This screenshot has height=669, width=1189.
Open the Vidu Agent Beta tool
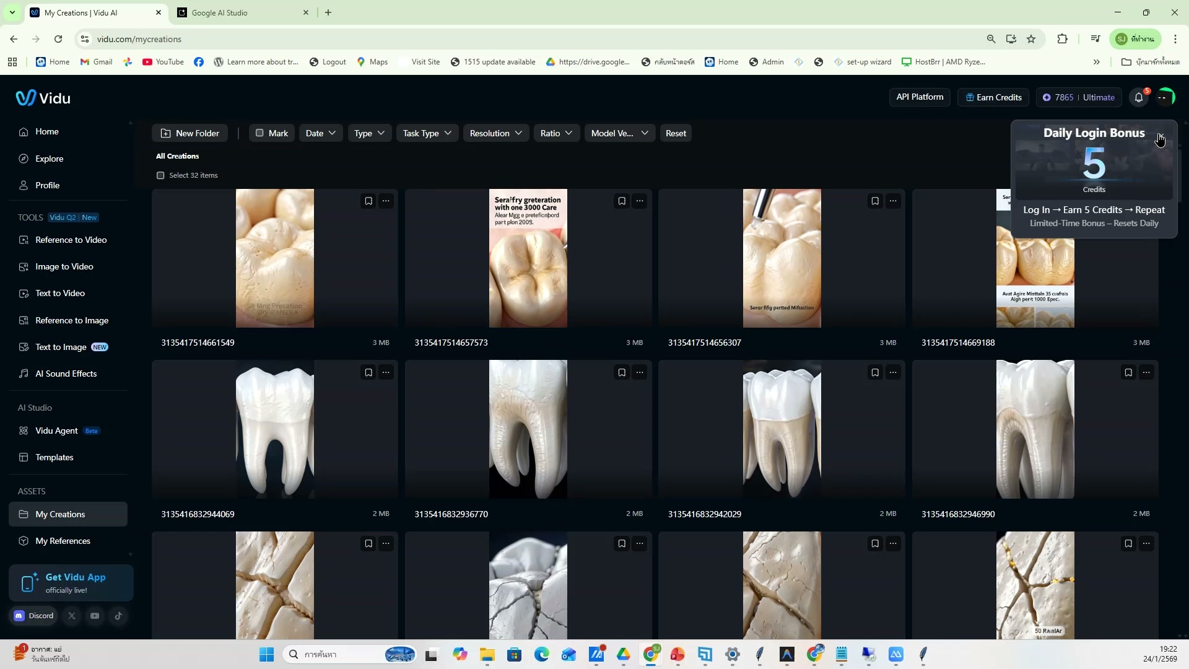[56, 431]
